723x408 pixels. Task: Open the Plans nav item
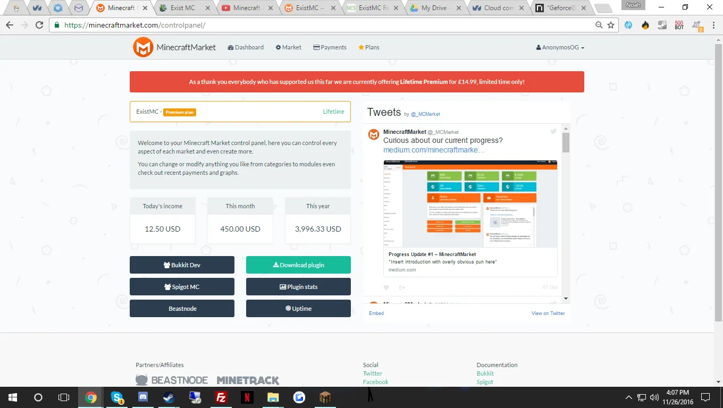[368, 47]
